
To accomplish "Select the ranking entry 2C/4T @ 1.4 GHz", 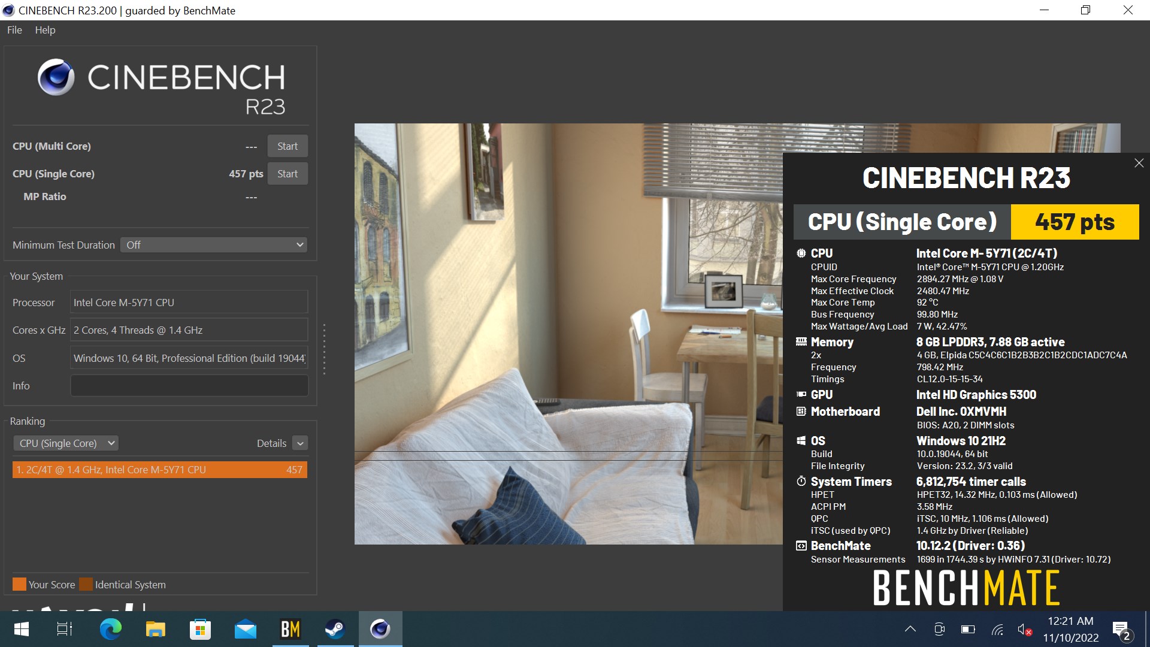I will [x=160, y=470].
